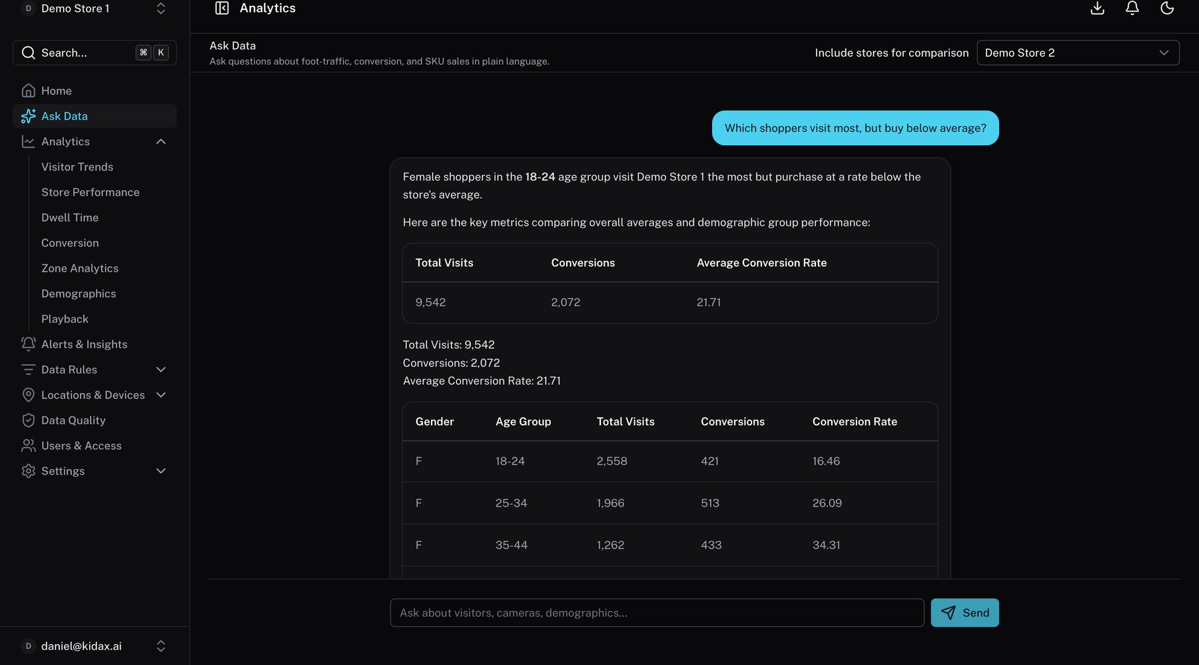Click the Ask Data page heading
The height and width of the screenshot is (665, 1199).
pyautogui.click(x=232, y=45)
